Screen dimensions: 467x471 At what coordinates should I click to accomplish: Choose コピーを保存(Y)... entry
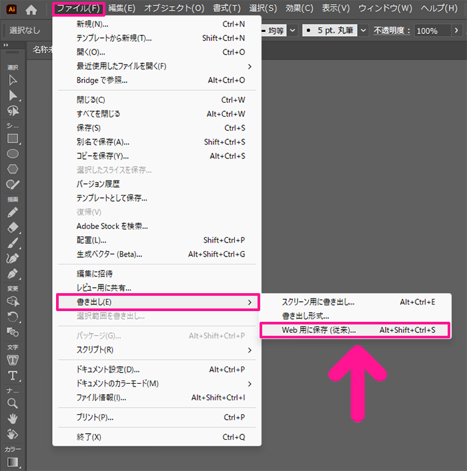click(157, 156)
